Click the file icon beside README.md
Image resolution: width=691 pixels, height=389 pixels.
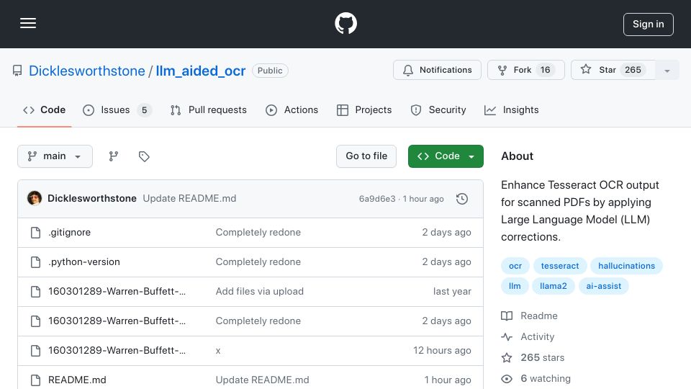pyautogui.click(x=36, y=380)
